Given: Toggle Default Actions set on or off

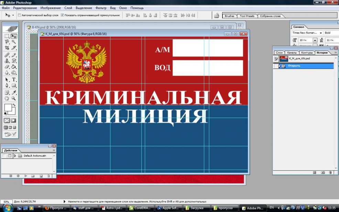Looking at the screenshot, I should point(4,156).
